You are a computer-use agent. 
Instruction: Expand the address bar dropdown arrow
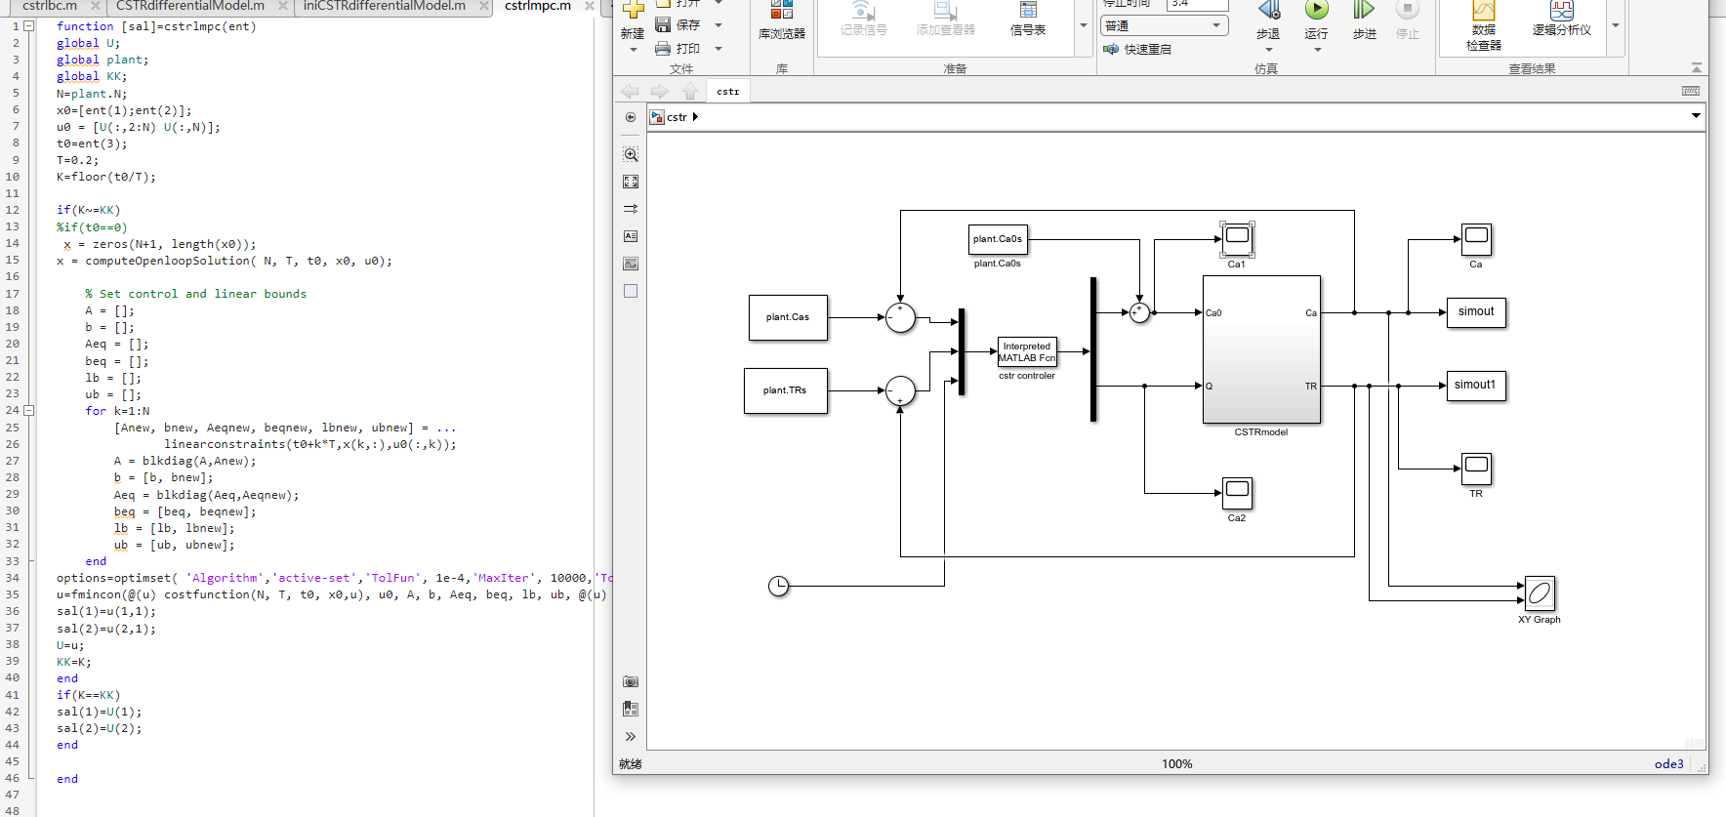(1696, 116)
